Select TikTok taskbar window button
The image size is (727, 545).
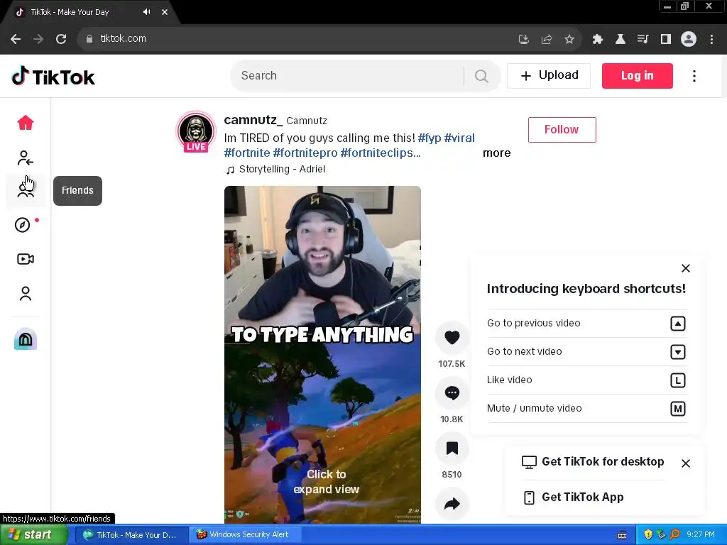pos(131,535)
